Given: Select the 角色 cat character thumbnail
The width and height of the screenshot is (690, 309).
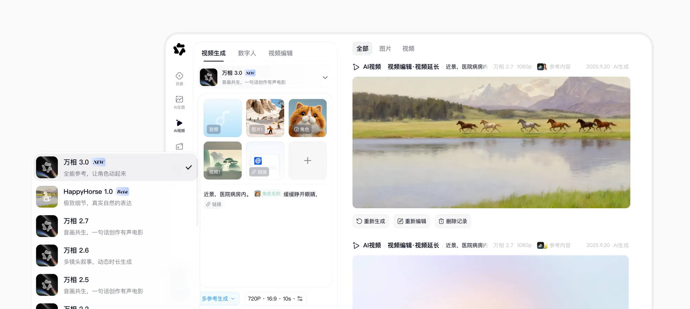Looking at the screenshot, I should click(x=308, y=118).
